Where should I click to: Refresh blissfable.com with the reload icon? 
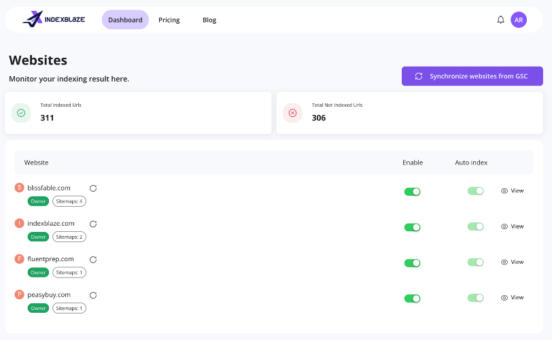(93, 188)
